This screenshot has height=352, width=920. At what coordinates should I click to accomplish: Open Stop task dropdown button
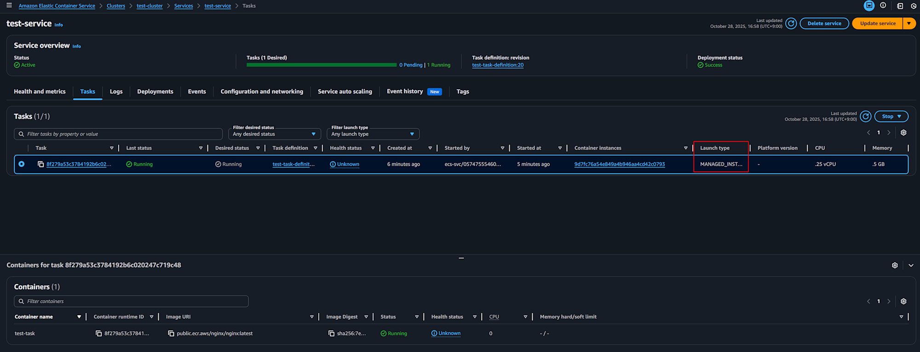[891, 116]
